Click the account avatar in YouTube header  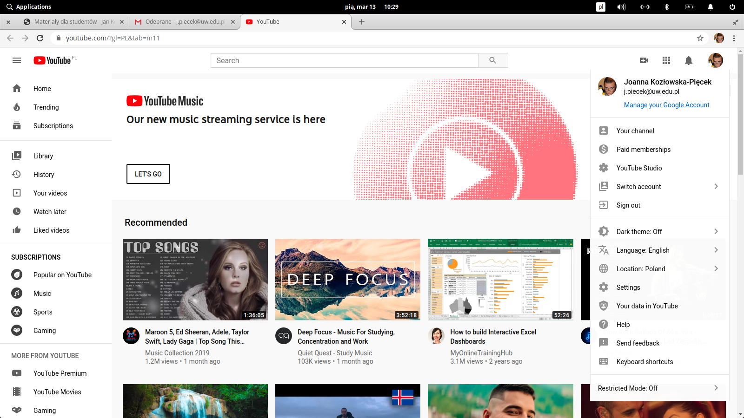click(x=716, y=60)
